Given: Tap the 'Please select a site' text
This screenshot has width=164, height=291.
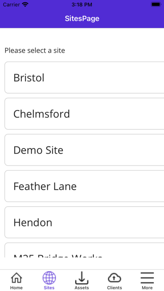Looking at the screenshot, I should point(35,51).
